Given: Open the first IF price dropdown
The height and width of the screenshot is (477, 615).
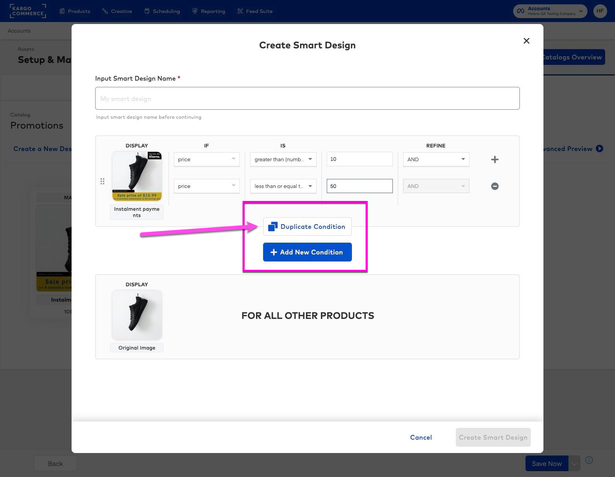Looking at the screenshot, I should (x=206, y=159).
